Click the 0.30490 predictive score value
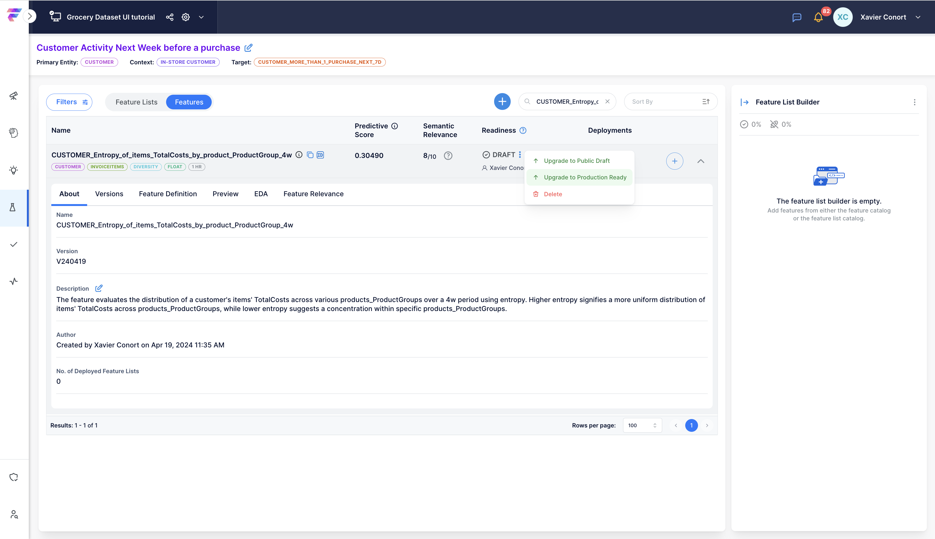The width and height of the screenshot is (935, 539). 369,156
